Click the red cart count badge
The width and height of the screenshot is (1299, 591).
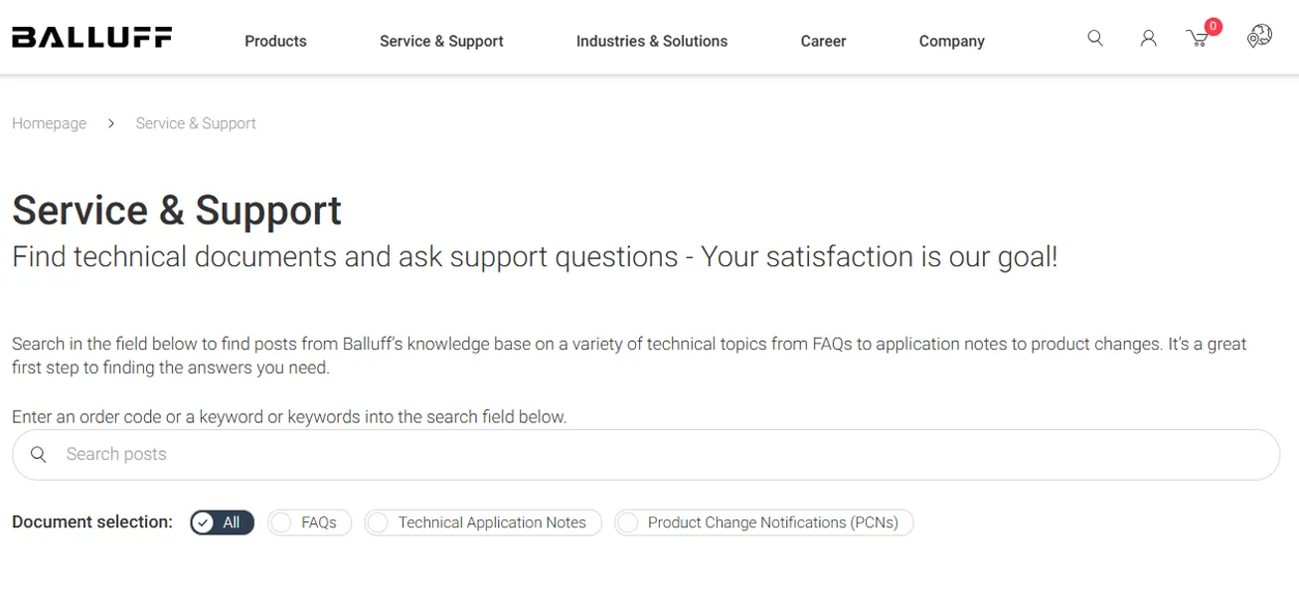point(1213,26)
